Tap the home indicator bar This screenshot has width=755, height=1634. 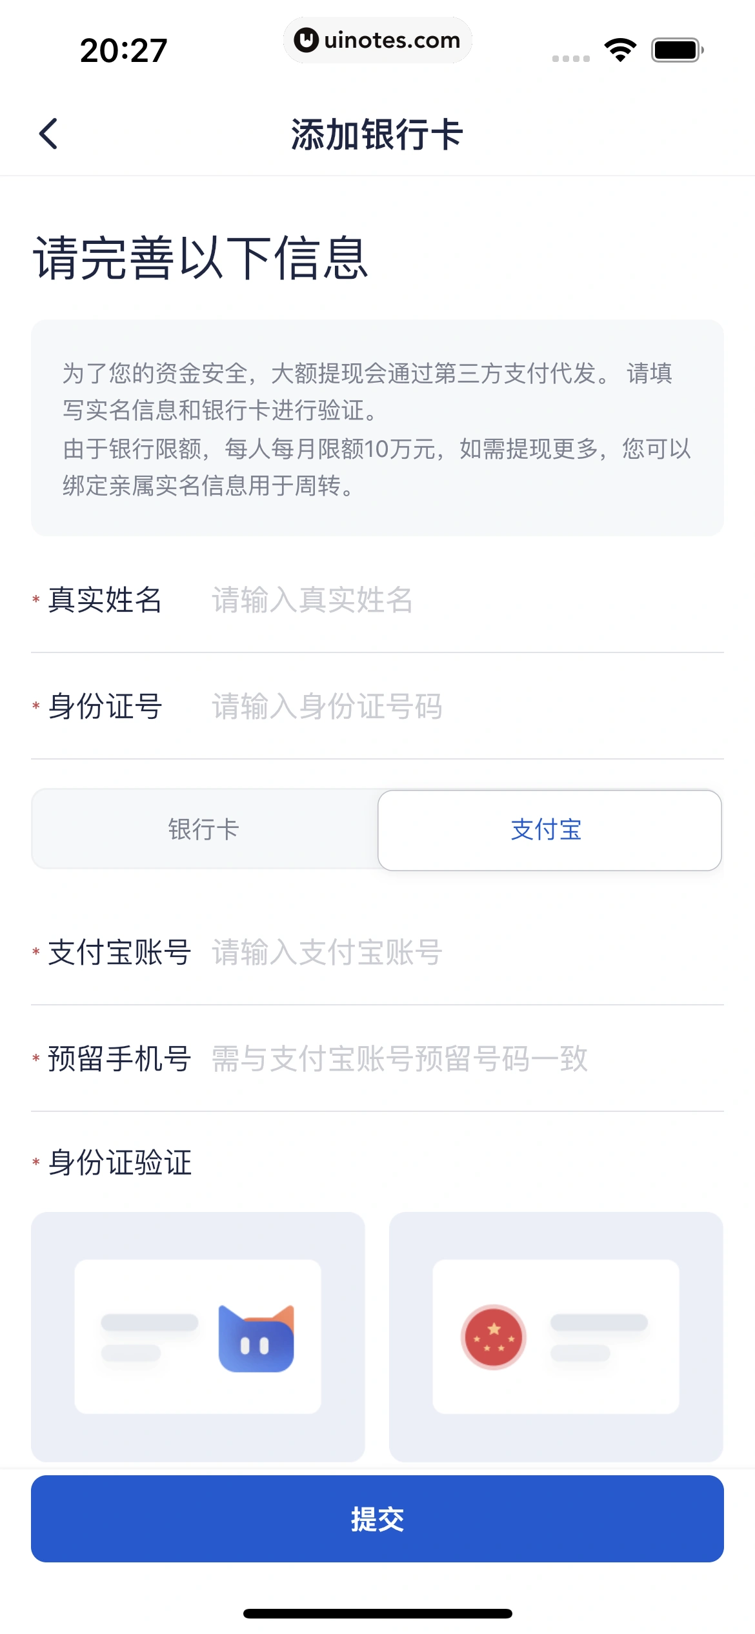click(377, 1613)
